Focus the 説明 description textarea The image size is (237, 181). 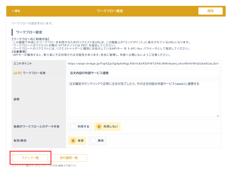coord(143,99)
